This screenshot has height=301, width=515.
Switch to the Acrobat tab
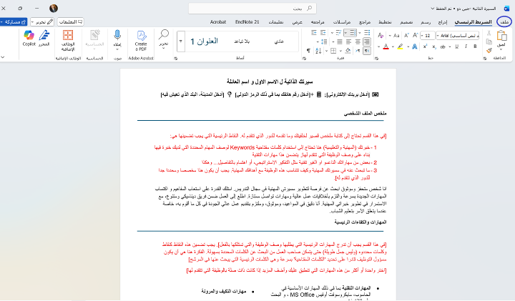218,22
